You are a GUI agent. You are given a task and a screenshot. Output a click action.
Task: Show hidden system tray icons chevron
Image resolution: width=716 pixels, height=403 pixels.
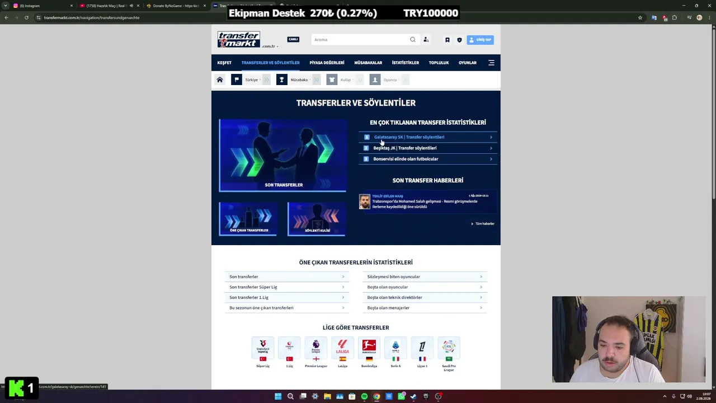665,396
